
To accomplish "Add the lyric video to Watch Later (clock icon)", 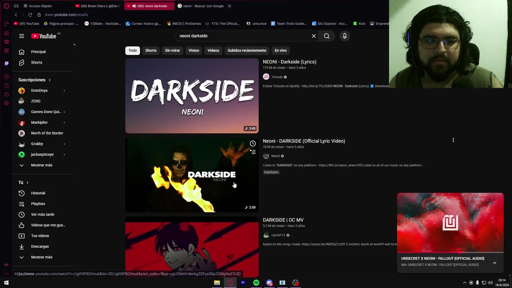I will 253,144.
